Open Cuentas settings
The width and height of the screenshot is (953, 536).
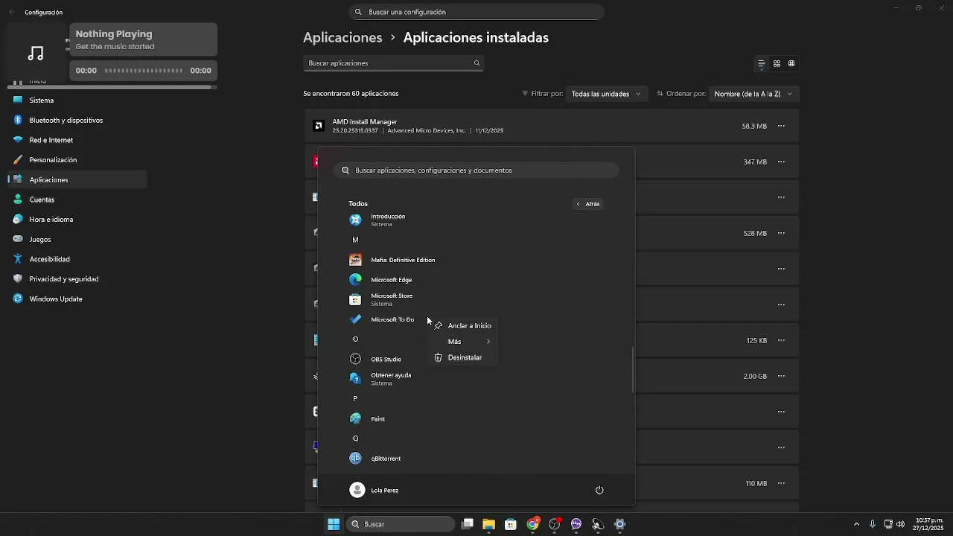pyautogui.click(x=77, y=200)
